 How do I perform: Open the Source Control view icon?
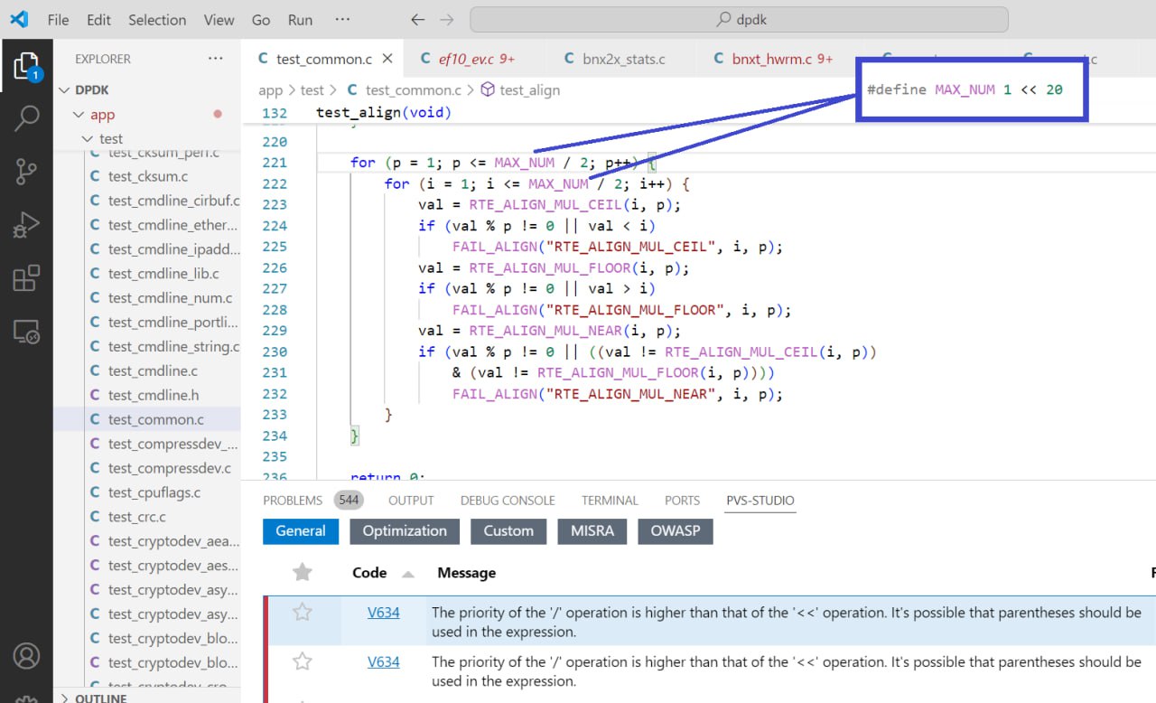(x=26, y=171)
